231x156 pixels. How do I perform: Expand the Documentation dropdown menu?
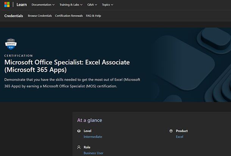pyautogui.click(x=43, y=5)
